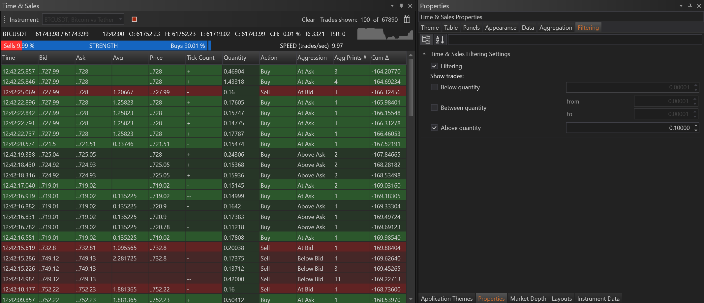Click the red stop recording icon
This screenshot has width=704, height=303.
pyautogui.click(x=134, y=19)
